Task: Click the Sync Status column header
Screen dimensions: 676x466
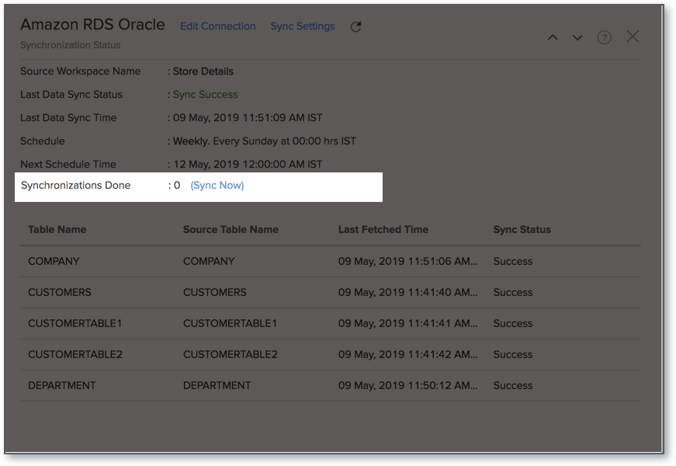Action: (x=522, y=230)
